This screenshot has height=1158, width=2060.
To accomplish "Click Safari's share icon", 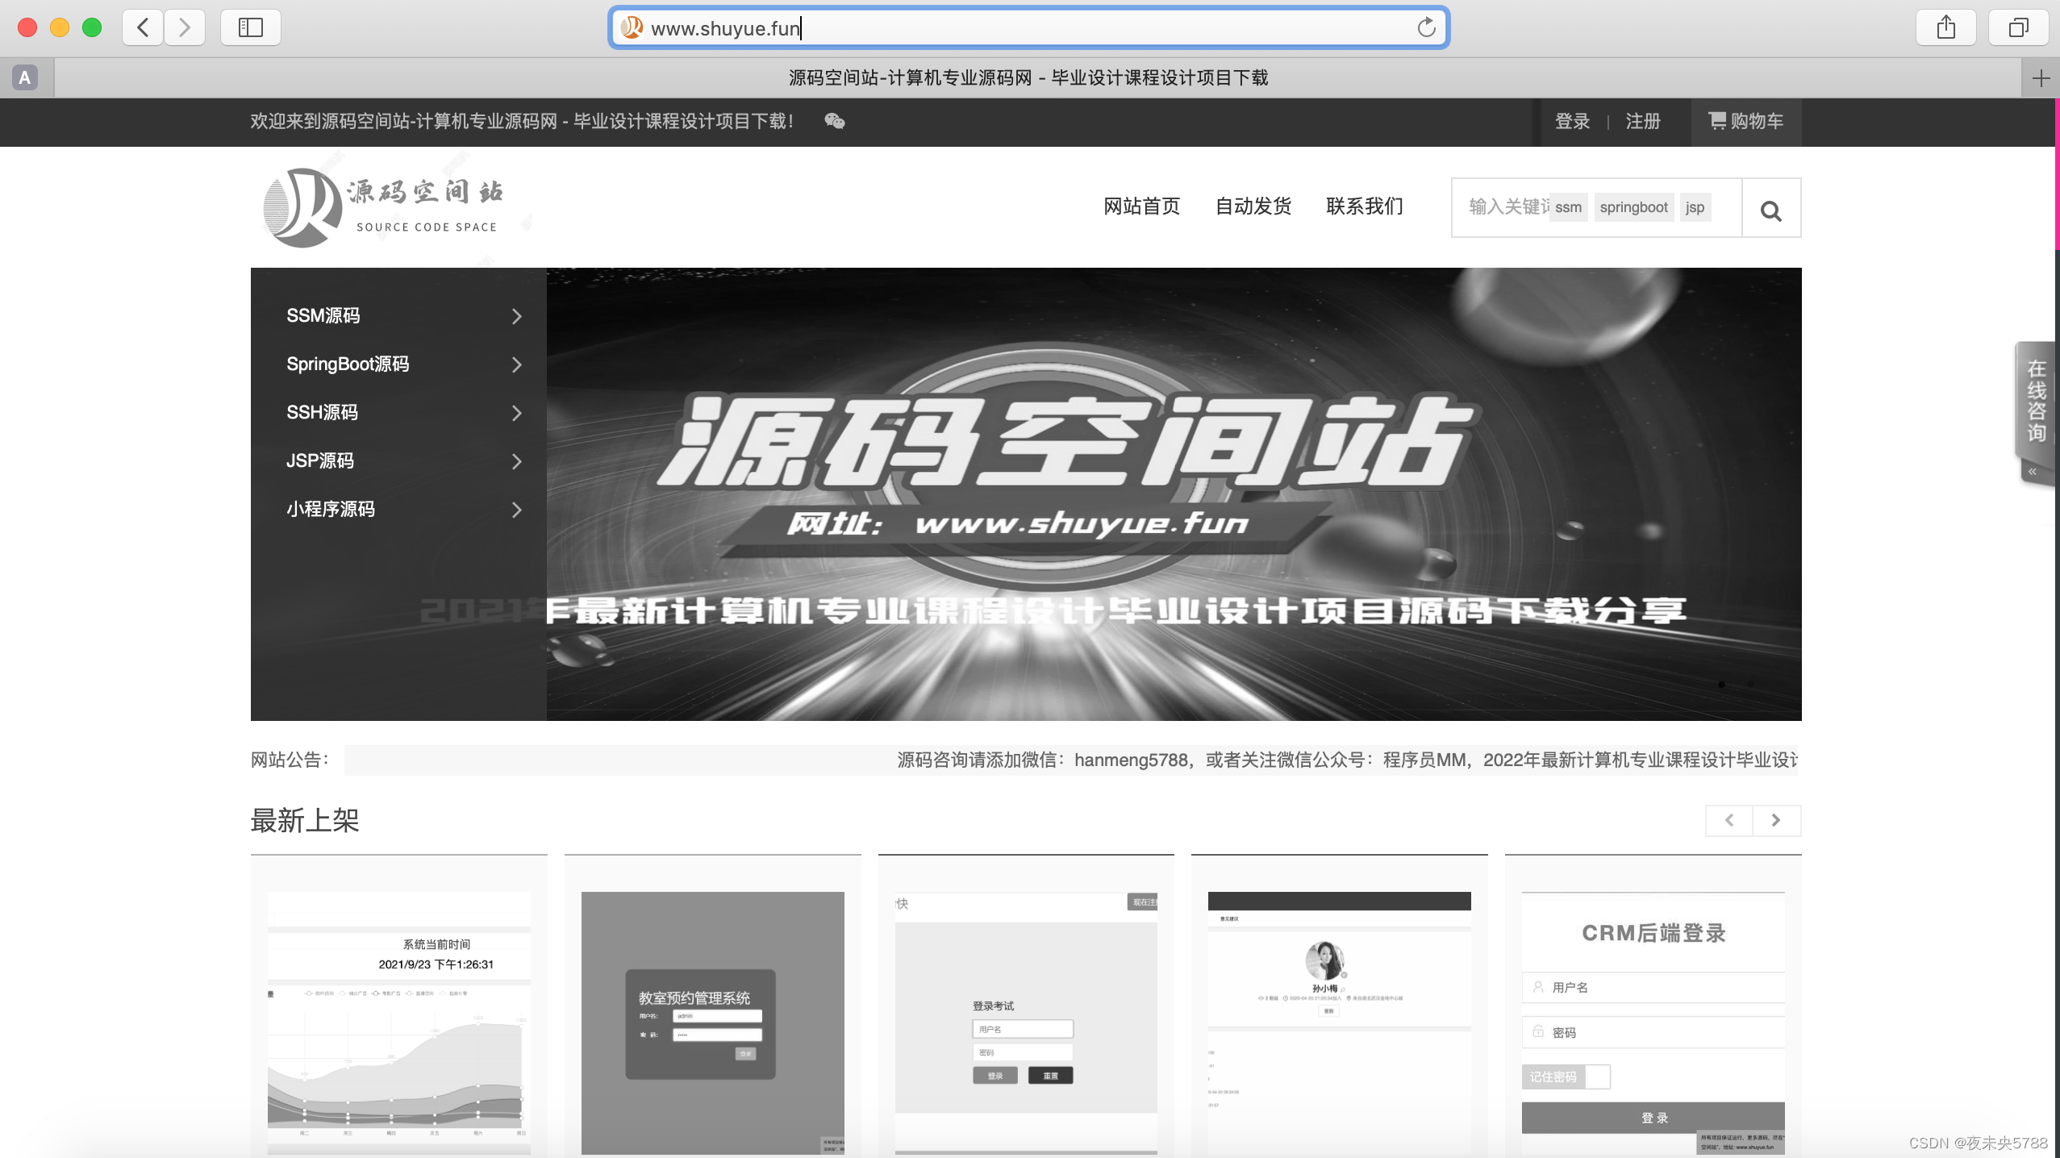I will click(x=1945, y=27).
